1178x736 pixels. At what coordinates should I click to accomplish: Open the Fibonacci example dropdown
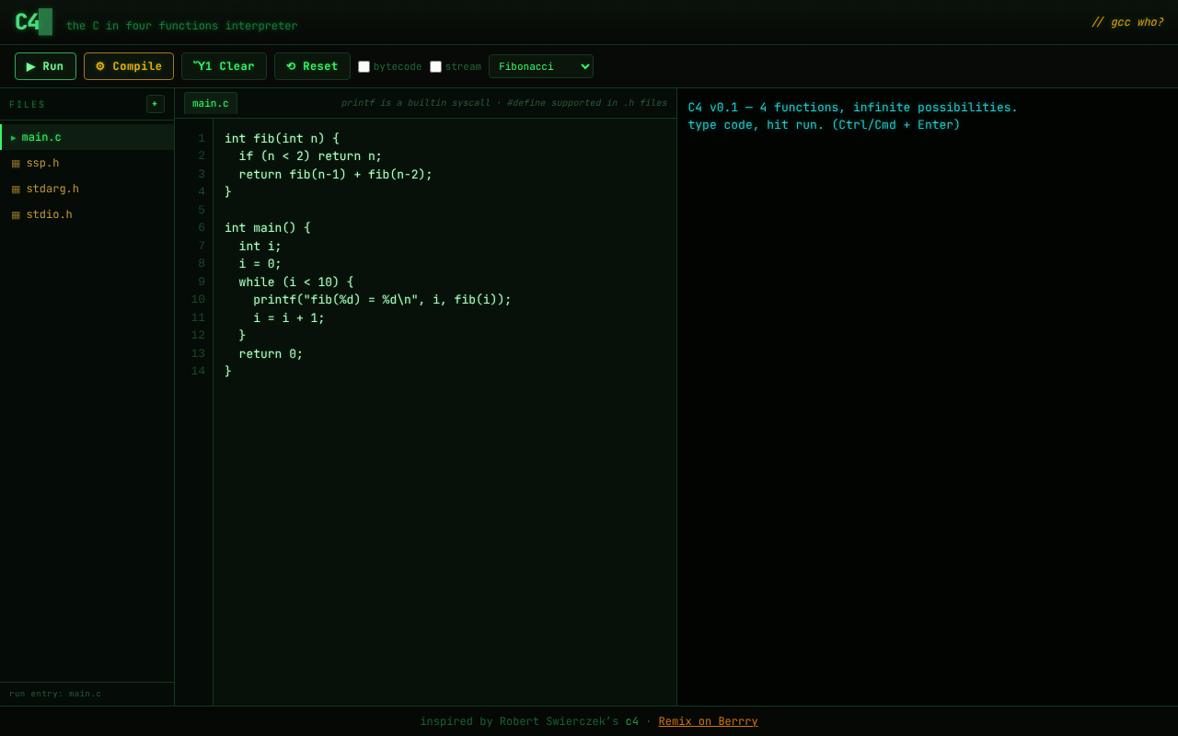pyautogui.click(x=541, y=66)
